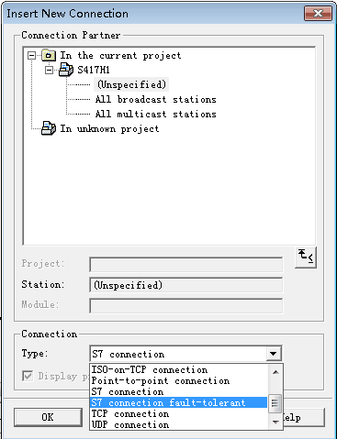
Task: Choose ISO-on-TCP connection from list
Action: (x=150, y=369)
